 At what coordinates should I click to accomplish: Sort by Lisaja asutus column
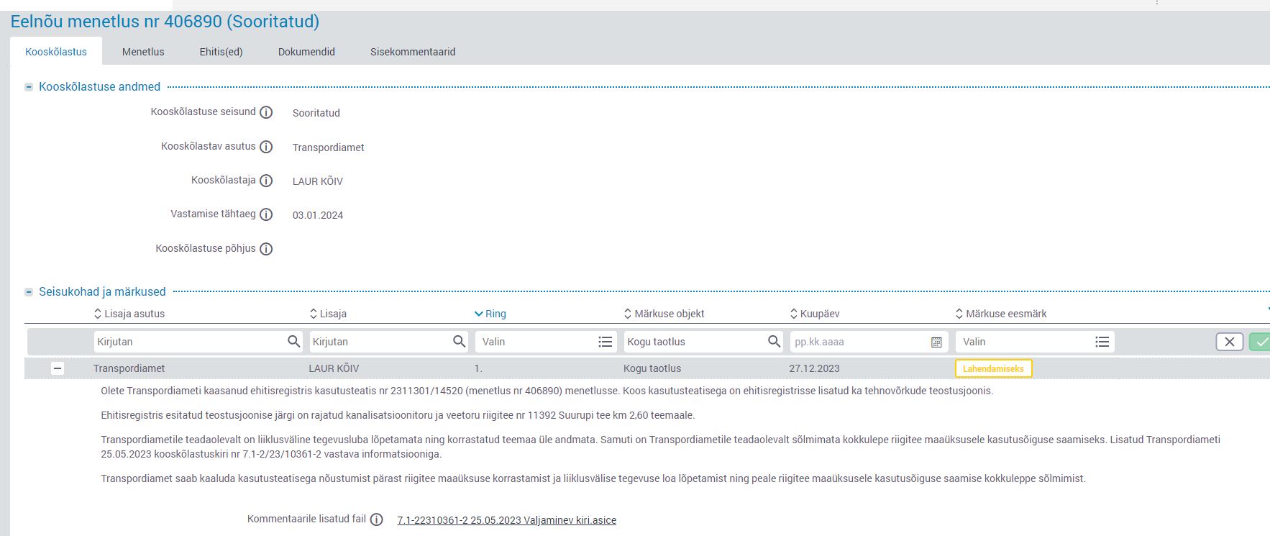pyautogui.click(x=129, y=314)
